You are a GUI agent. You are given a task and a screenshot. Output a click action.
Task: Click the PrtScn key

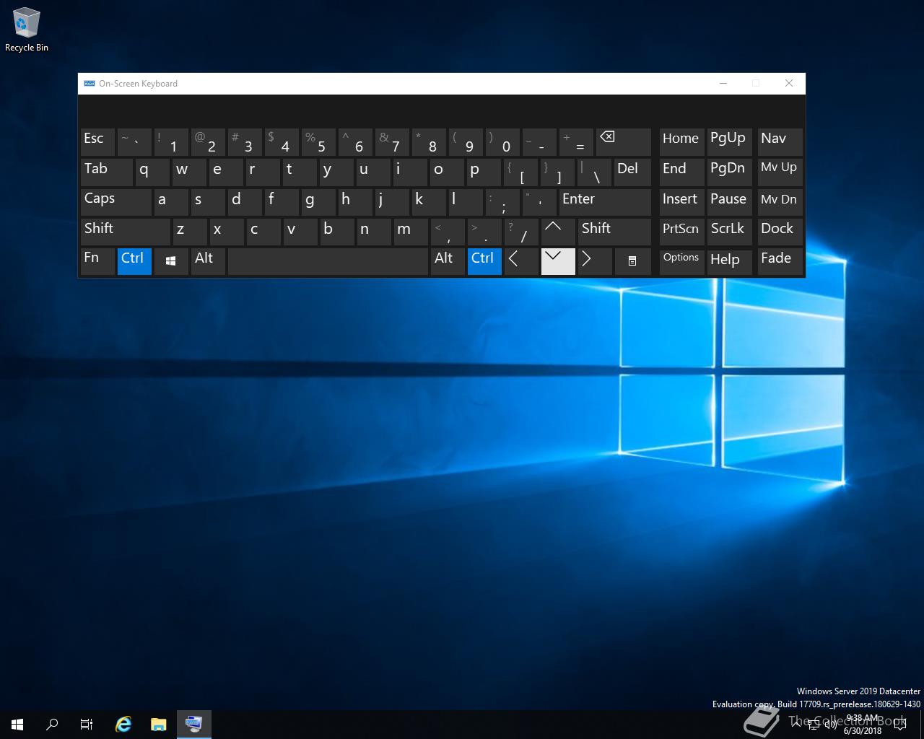682,232
